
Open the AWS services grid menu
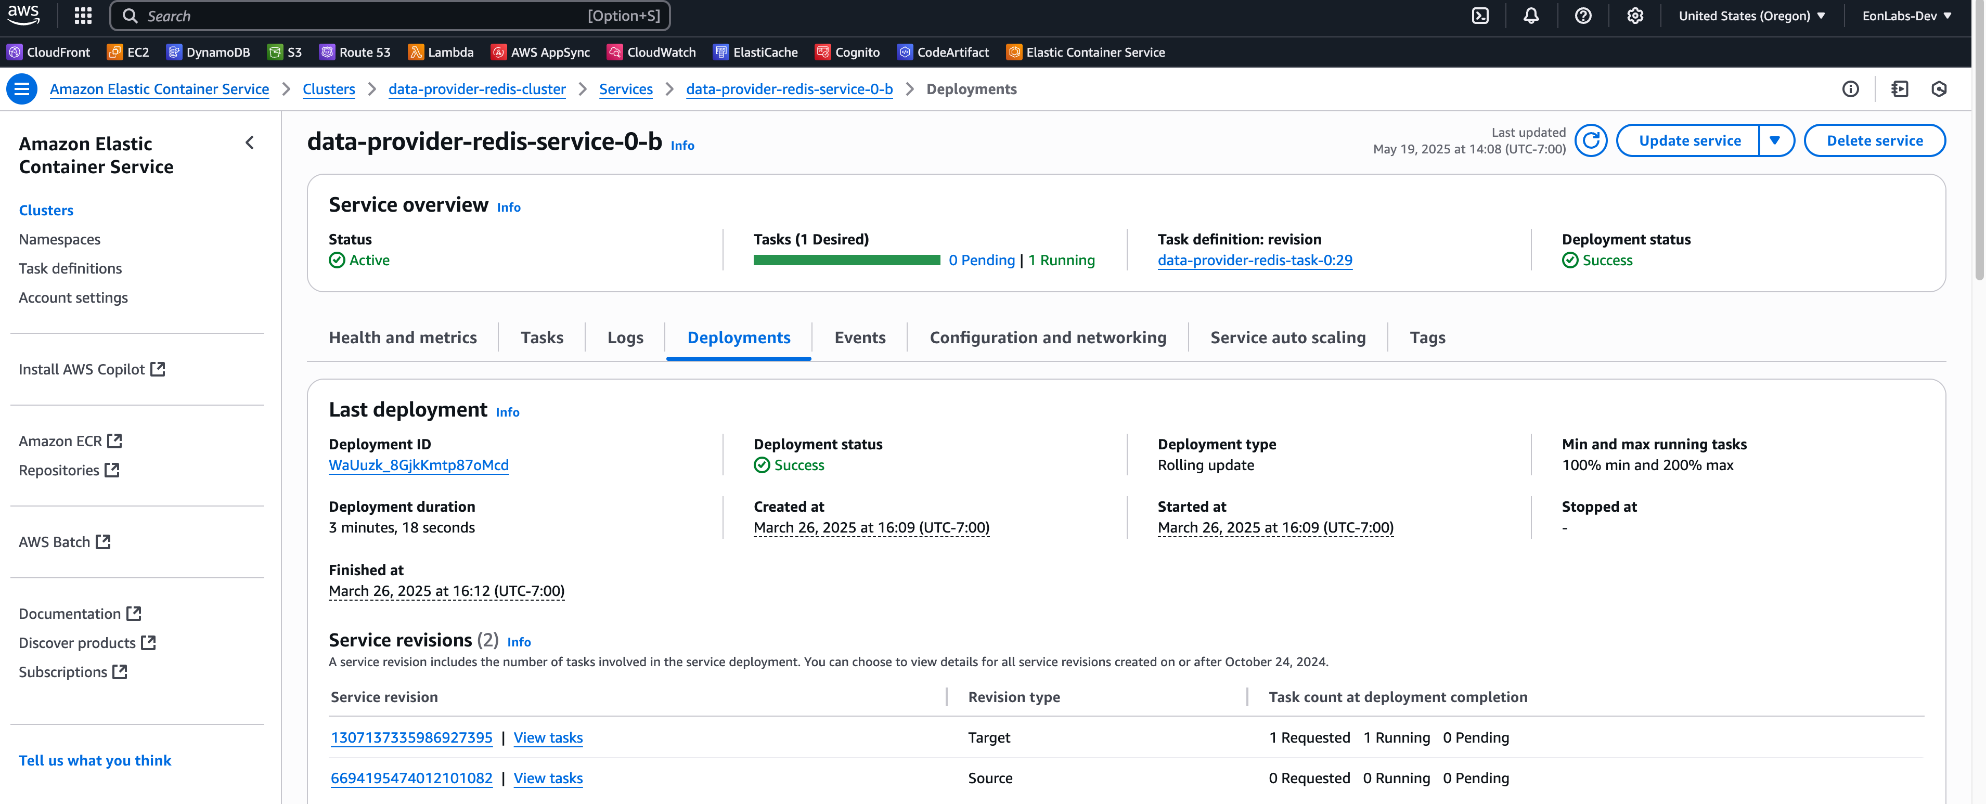tap(83, 16)
